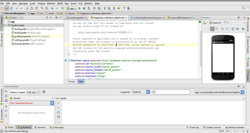Toggle the Z: Structure side tab
Viewport: 250px width, 133px height.
pyautogui.click(x=1, y=40)
